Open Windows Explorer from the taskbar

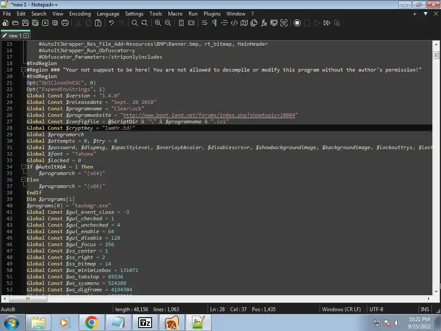38,322
